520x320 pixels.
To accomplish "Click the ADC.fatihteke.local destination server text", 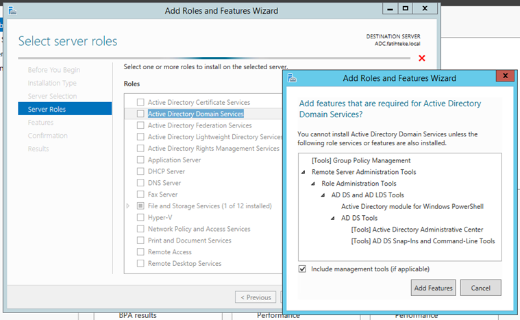I will (x=397, y=44).
